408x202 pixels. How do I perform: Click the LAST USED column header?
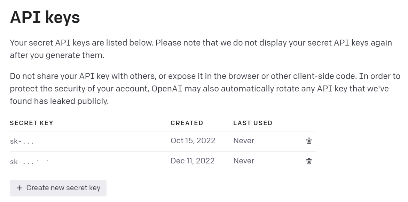point(252,123)
